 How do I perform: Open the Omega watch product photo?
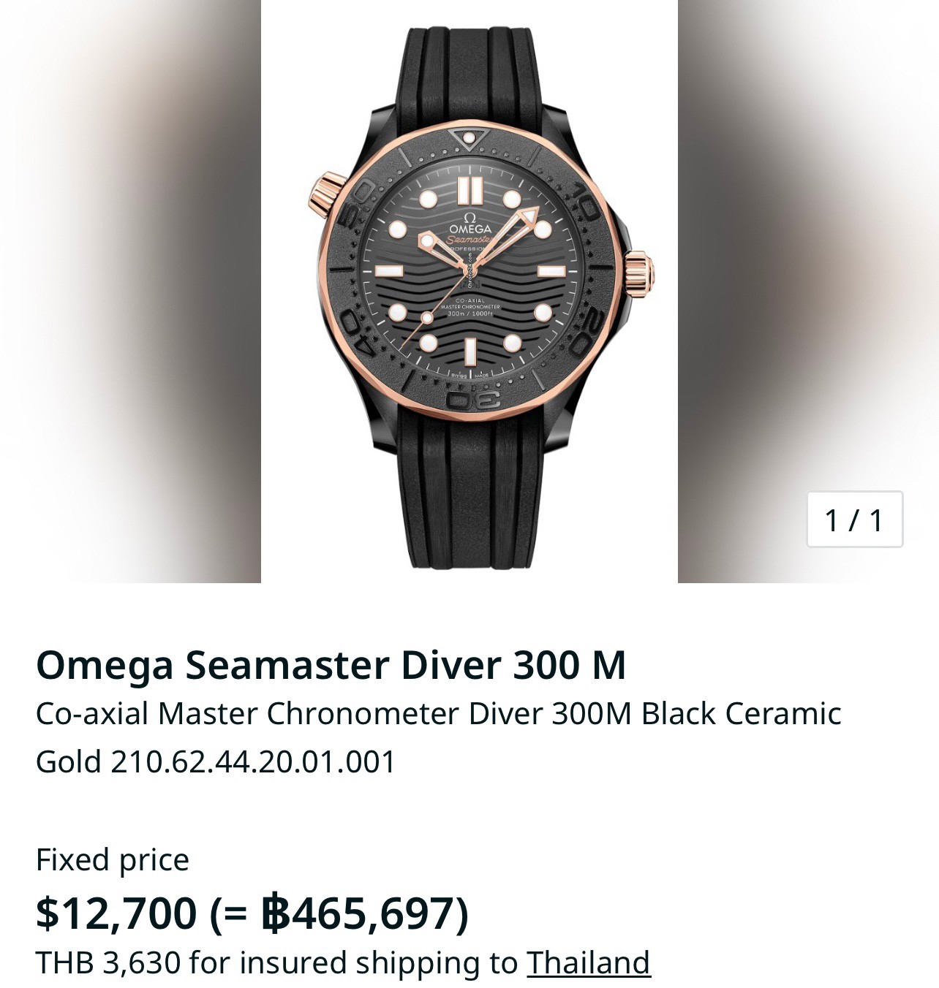469,292
